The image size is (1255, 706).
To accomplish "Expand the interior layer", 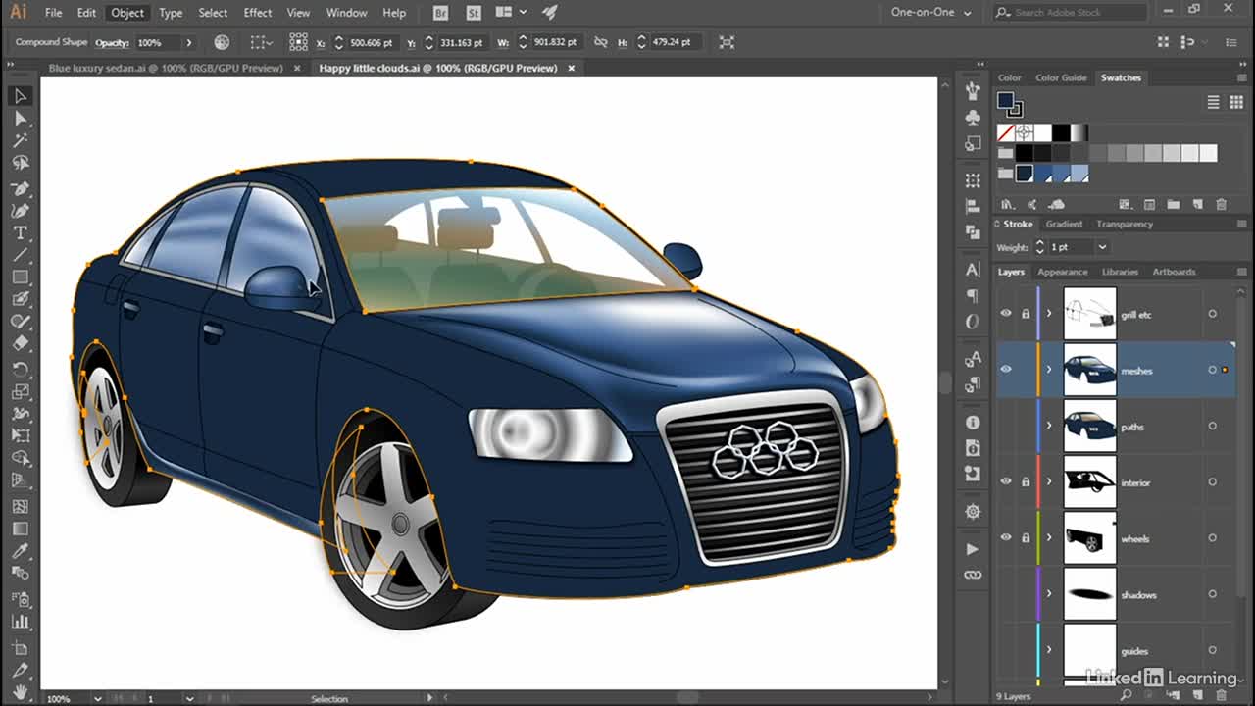I will pyautogui.click(x=1049, y=481).
